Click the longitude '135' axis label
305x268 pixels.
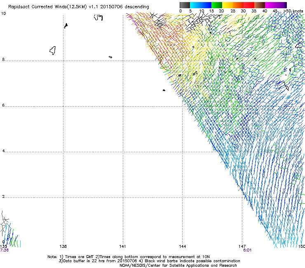(x=3, y=246)
